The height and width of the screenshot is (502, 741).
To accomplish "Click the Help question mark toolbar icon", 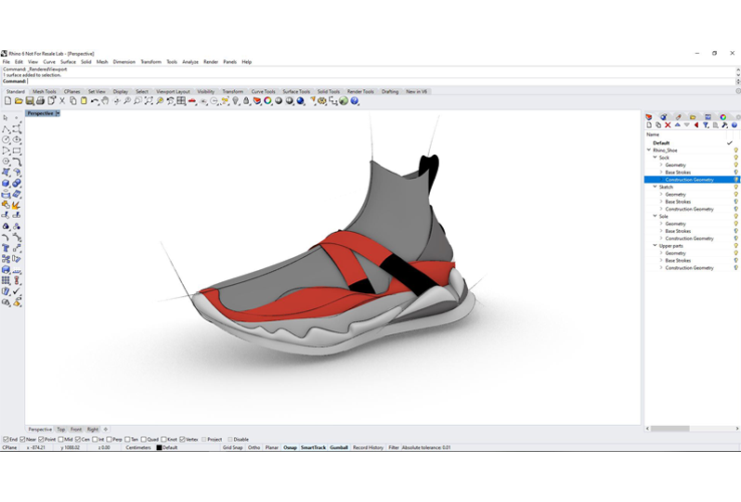I will 355,101.
